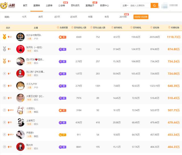
Task: Click the info icon beside 头榜权重
Action: [x=58, y=28]
